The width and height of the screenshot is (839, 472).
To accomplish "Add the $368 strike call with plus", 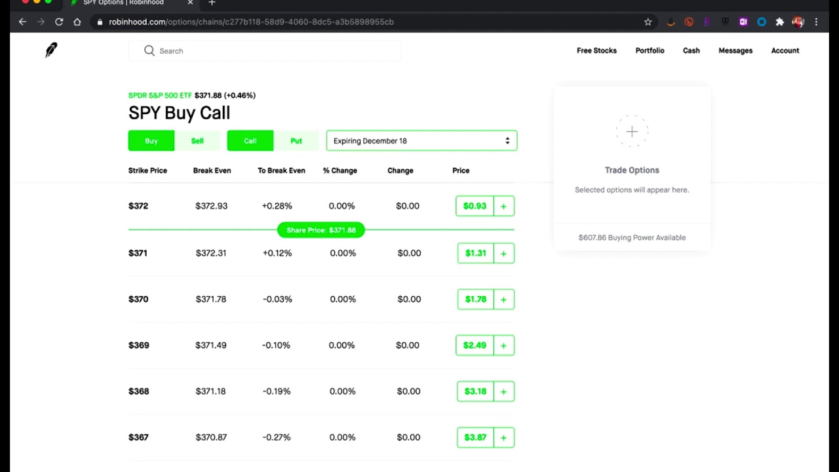I will pos(503,391).
